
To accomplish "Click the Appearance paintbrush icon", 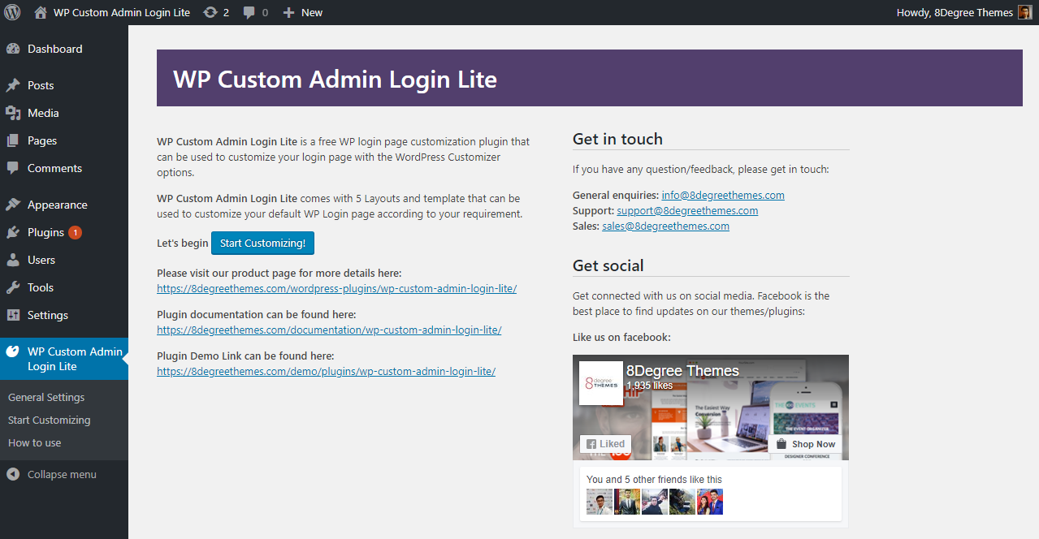I will point(13,205).
